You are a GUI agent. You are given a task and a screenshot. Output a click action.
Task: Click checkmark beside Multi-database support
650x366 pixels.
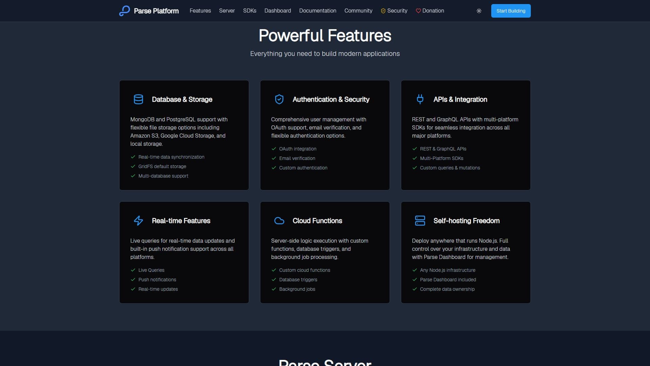133,176
